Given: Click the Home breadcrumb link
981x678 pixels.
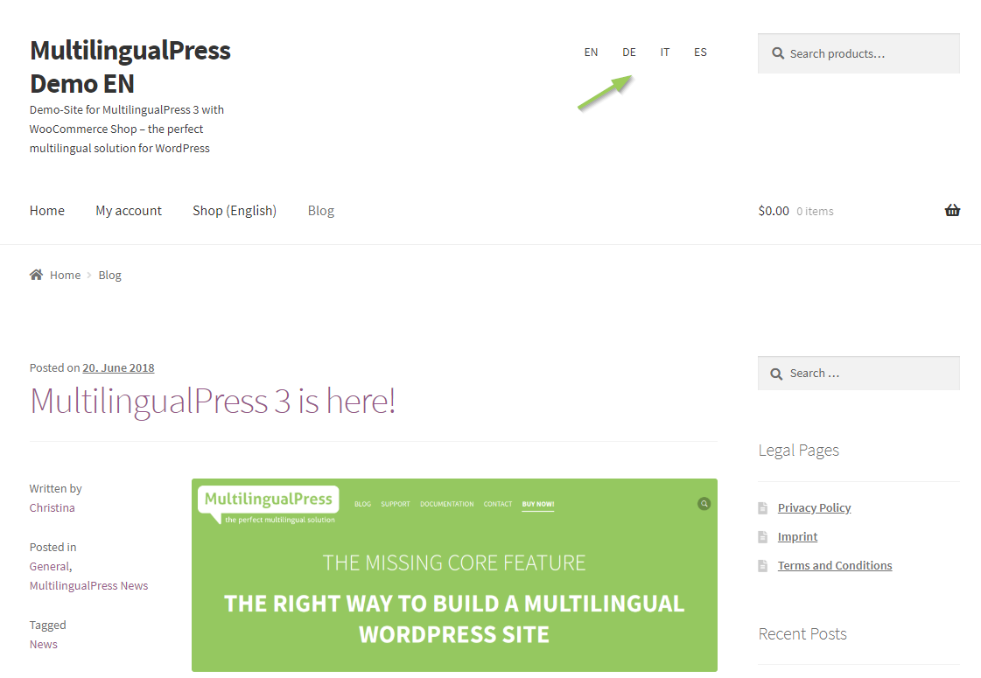Looking at the screenshot, I should tap(65, 276).
